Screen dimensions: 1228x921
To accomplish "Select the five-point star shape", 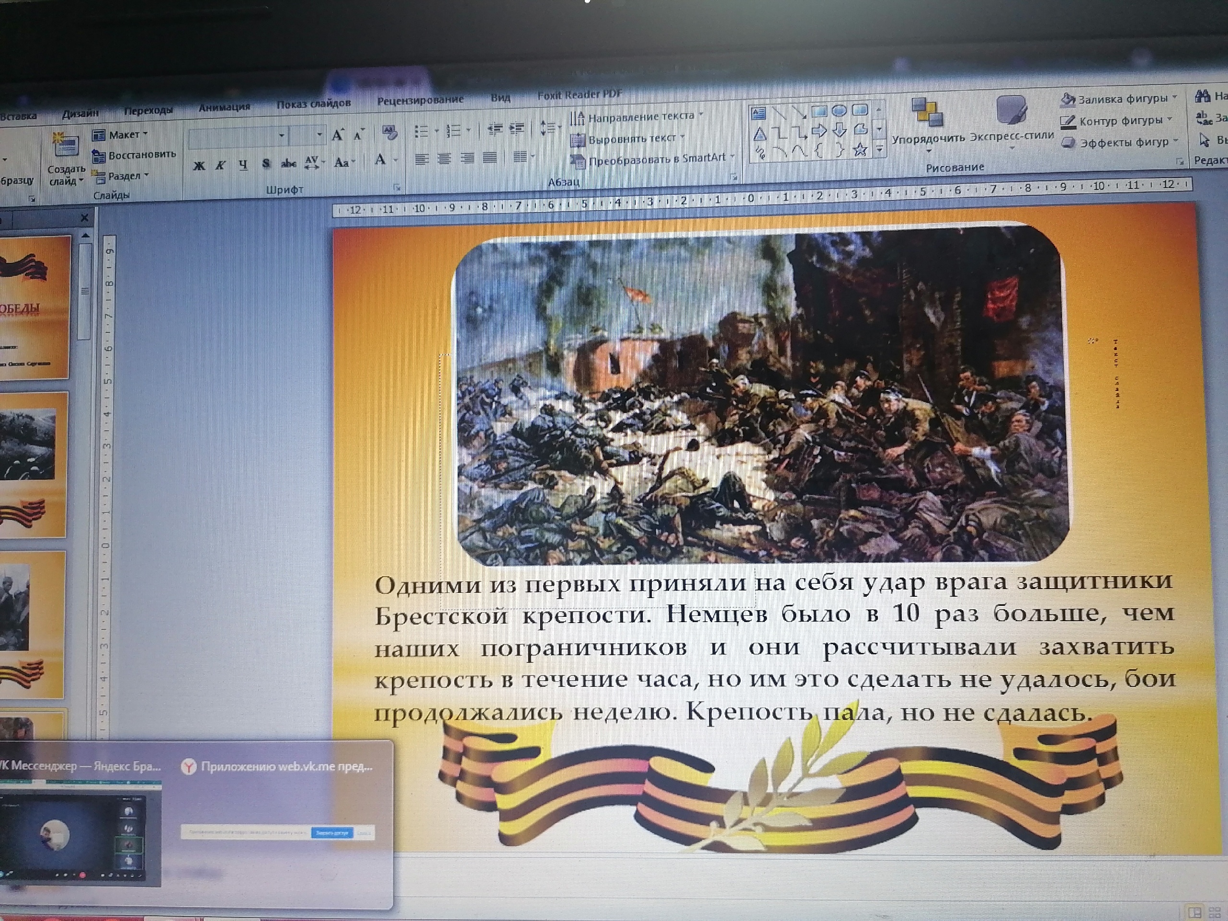I will pyautogui.click(x=861, y=149).
